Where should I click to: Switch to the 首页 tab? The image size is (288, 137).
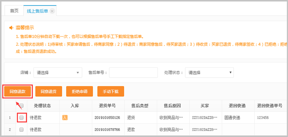coord(14,11)
